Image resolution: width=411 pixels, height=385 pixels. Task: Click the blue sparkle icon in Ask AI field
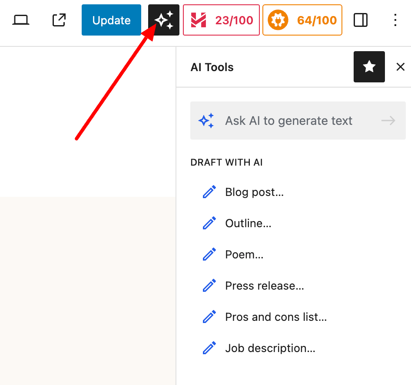206,121
